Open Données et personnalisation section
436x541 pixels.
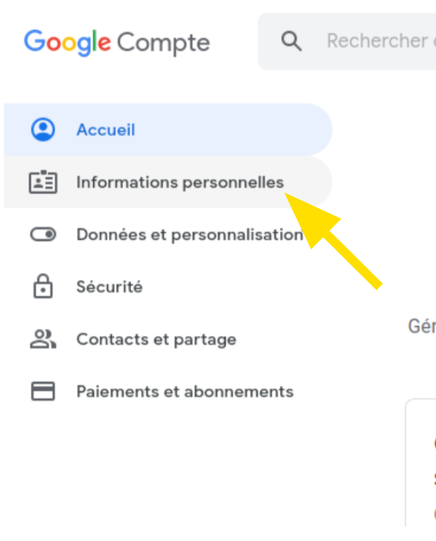168,234
